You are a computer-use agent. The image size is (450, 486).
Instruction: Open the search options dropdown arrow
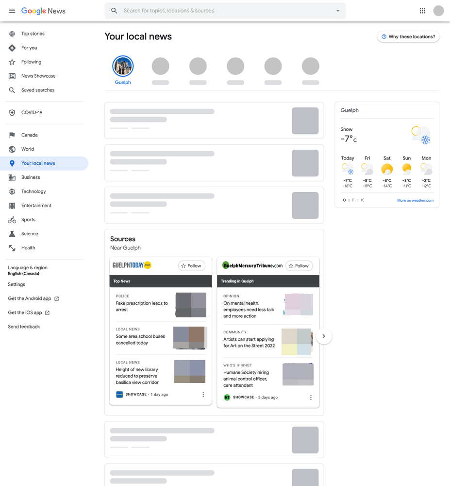pos(338,10)
